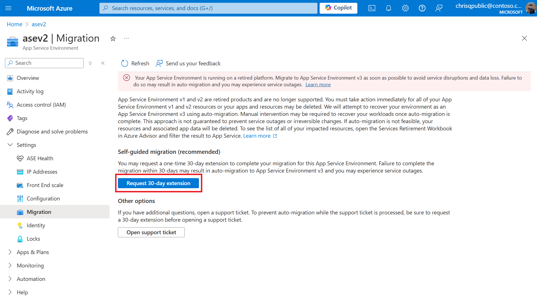Image resolution: width=537 pixels, height=306 pixels.
Task: Expand the Monitoring section
Action: click(x=10, y=265)
